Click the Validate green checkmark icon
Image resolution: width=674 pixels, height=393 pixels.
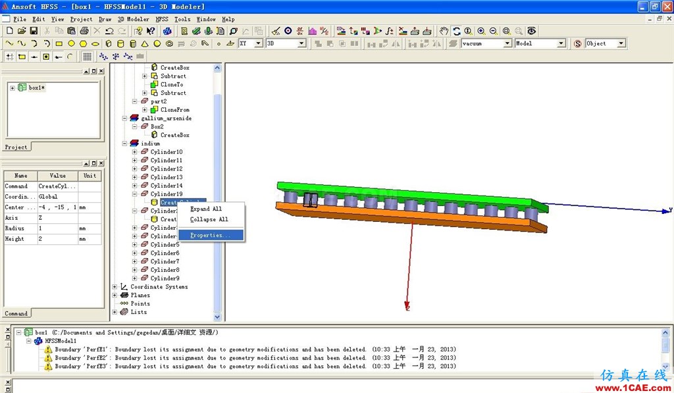coord(196,31)
